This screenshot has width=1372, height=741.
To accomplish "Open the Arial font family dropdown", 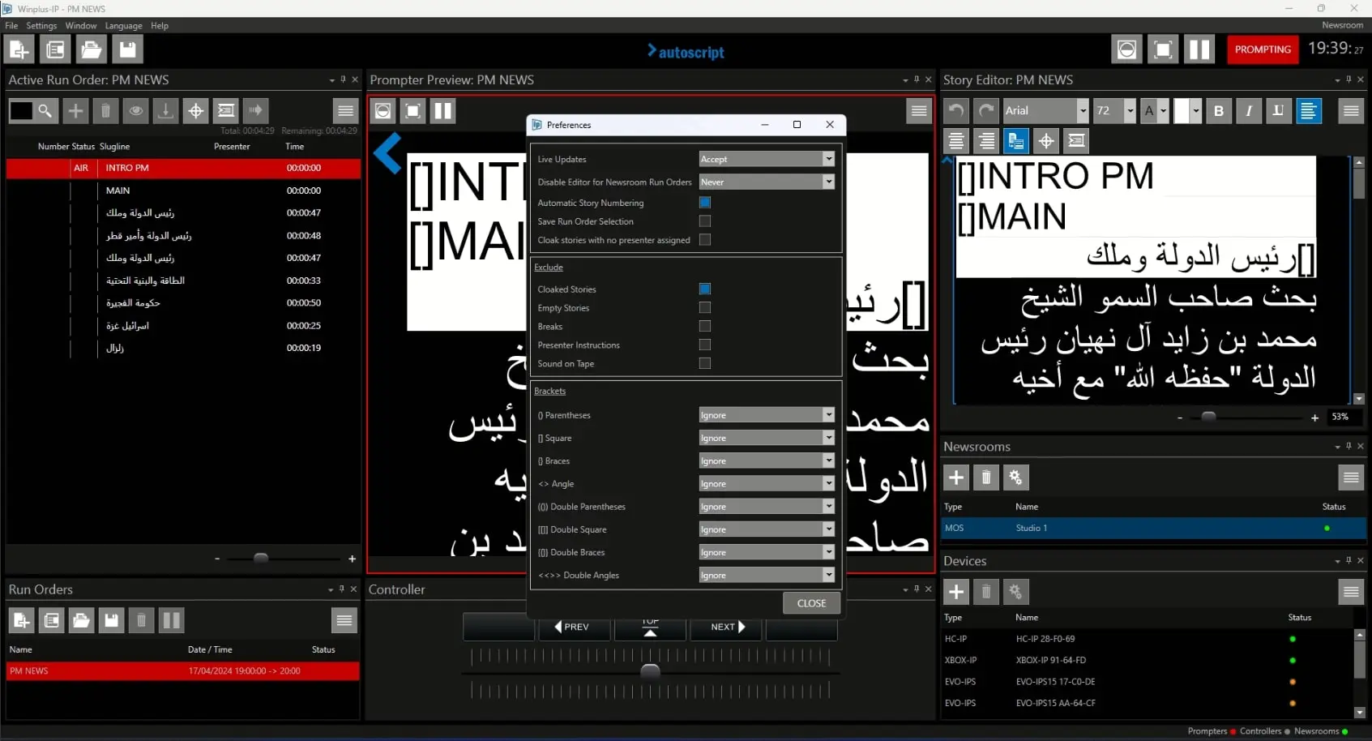I will tap(1045, 111).
